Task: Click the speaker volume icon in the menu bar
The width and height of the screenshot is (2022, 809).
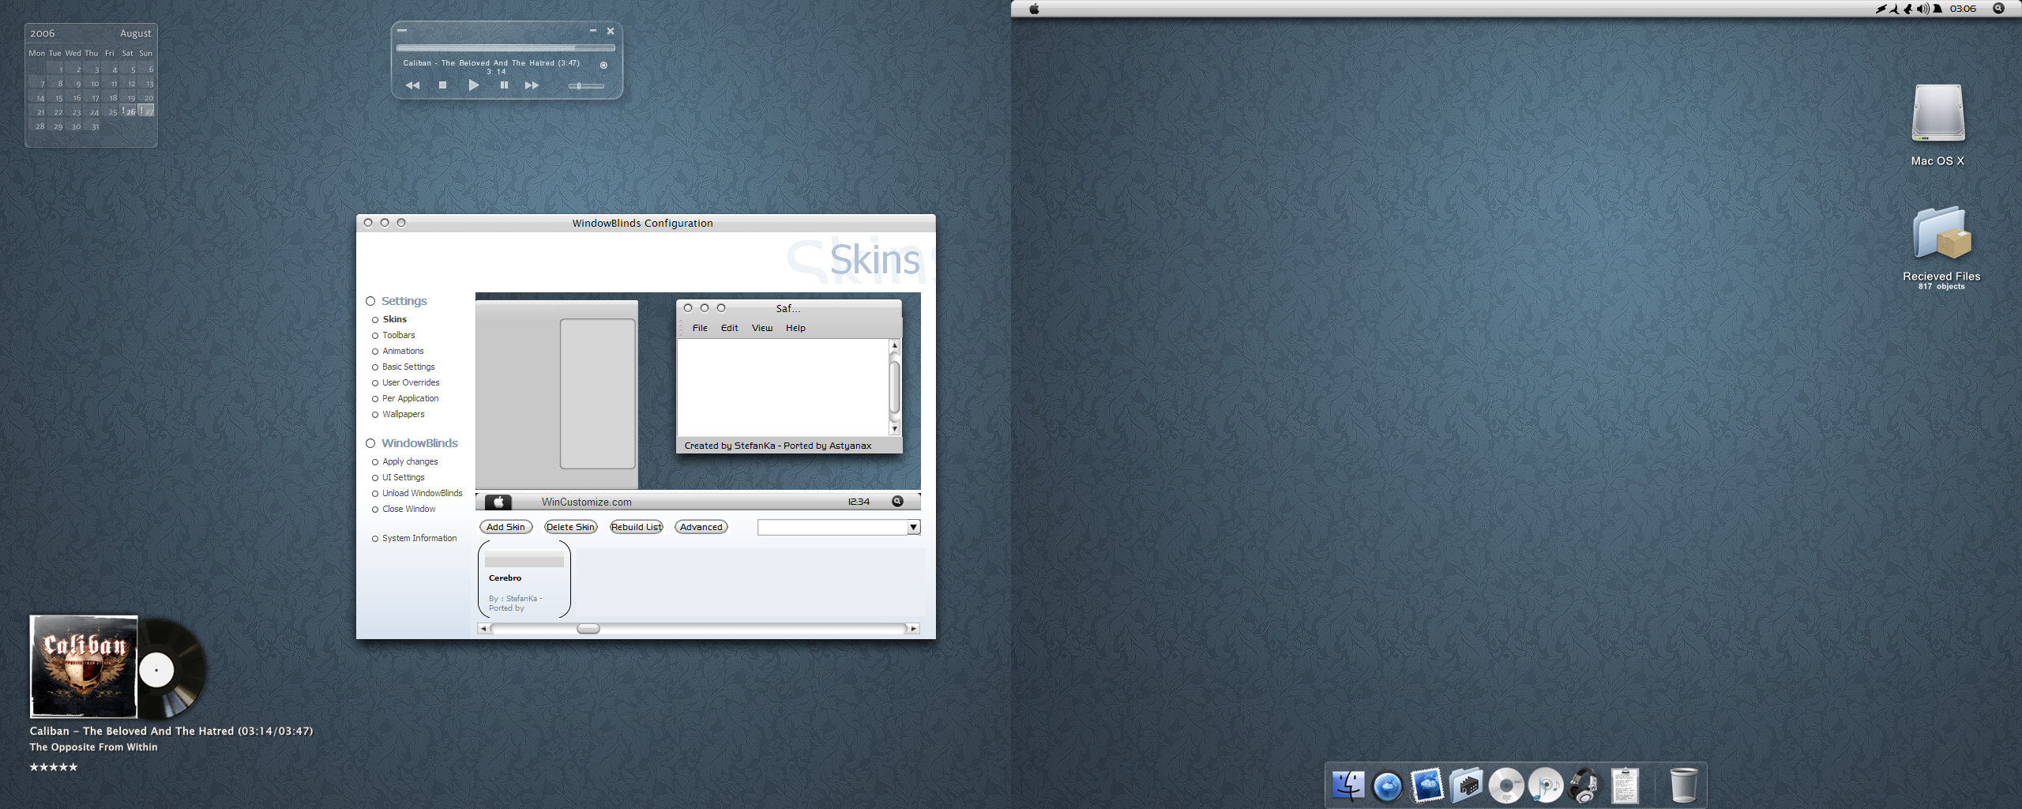Action: (x=1922, y=9)
